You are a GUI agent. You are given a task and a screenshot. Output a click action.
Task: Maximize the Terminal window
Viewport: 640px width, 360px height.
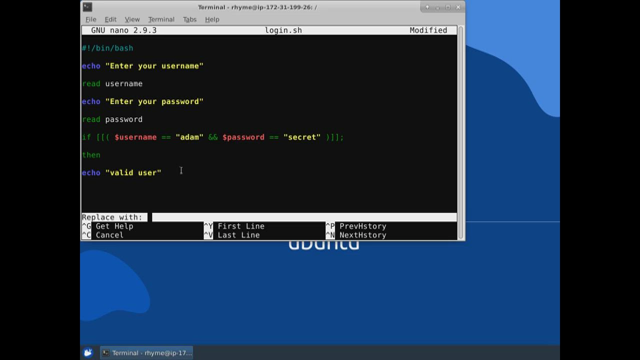coord(448,7)
